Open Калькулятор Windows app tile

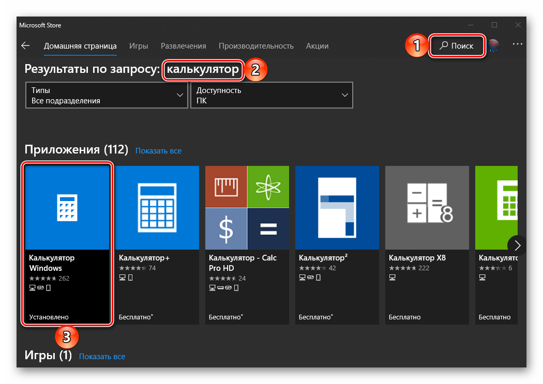(67, 244)
